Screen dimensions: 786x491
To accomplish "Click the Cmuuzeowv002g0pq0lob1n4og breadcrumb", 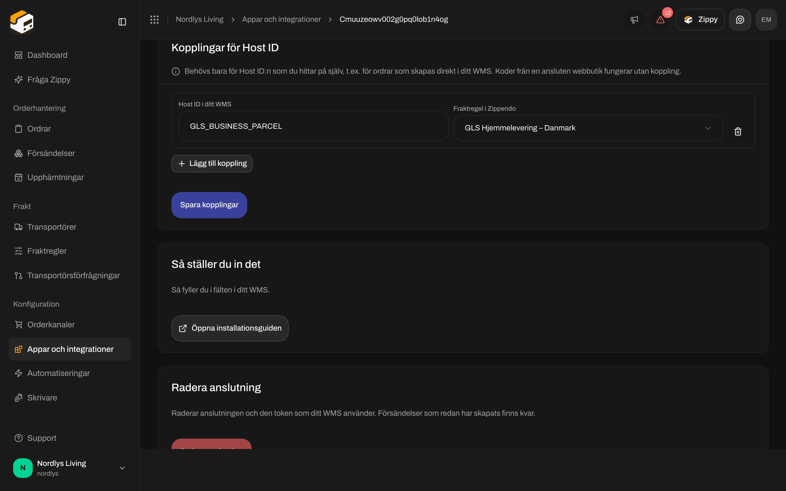I will 394,19.
